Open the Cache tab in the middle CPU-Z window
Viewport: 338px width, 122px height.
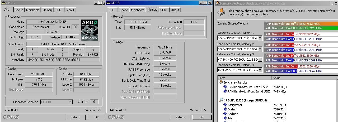pyautogui.click(x=124, y=10)
